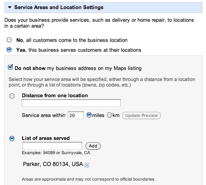206x185 pixels.
Task: Click the 'Distance from one location' heading text
Action: pos(55,95)
